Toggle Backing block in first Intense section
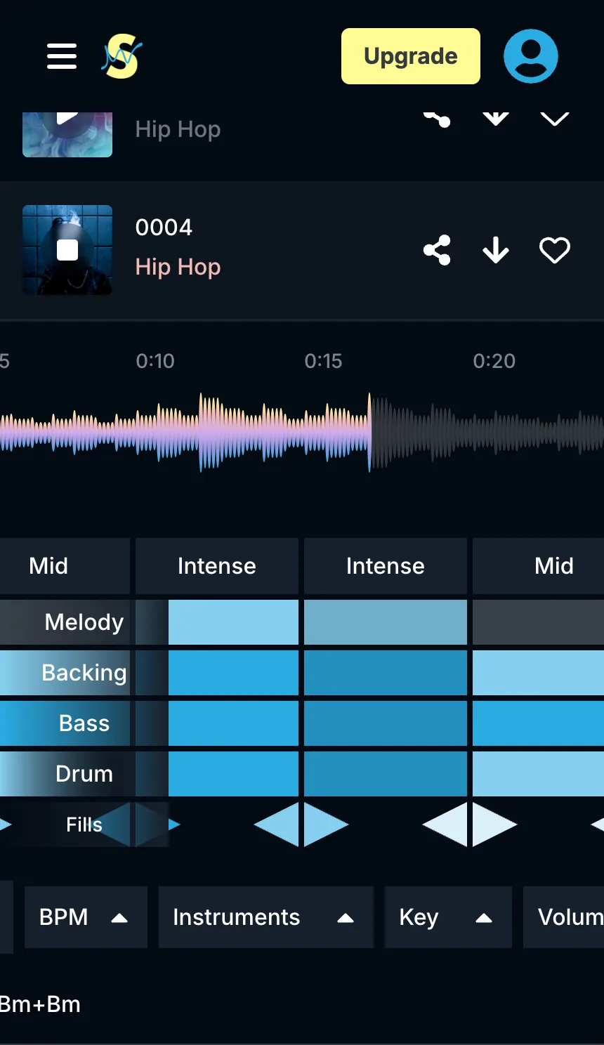The width and height of the screenshot is (604, 1045). (x=233, y=673)
